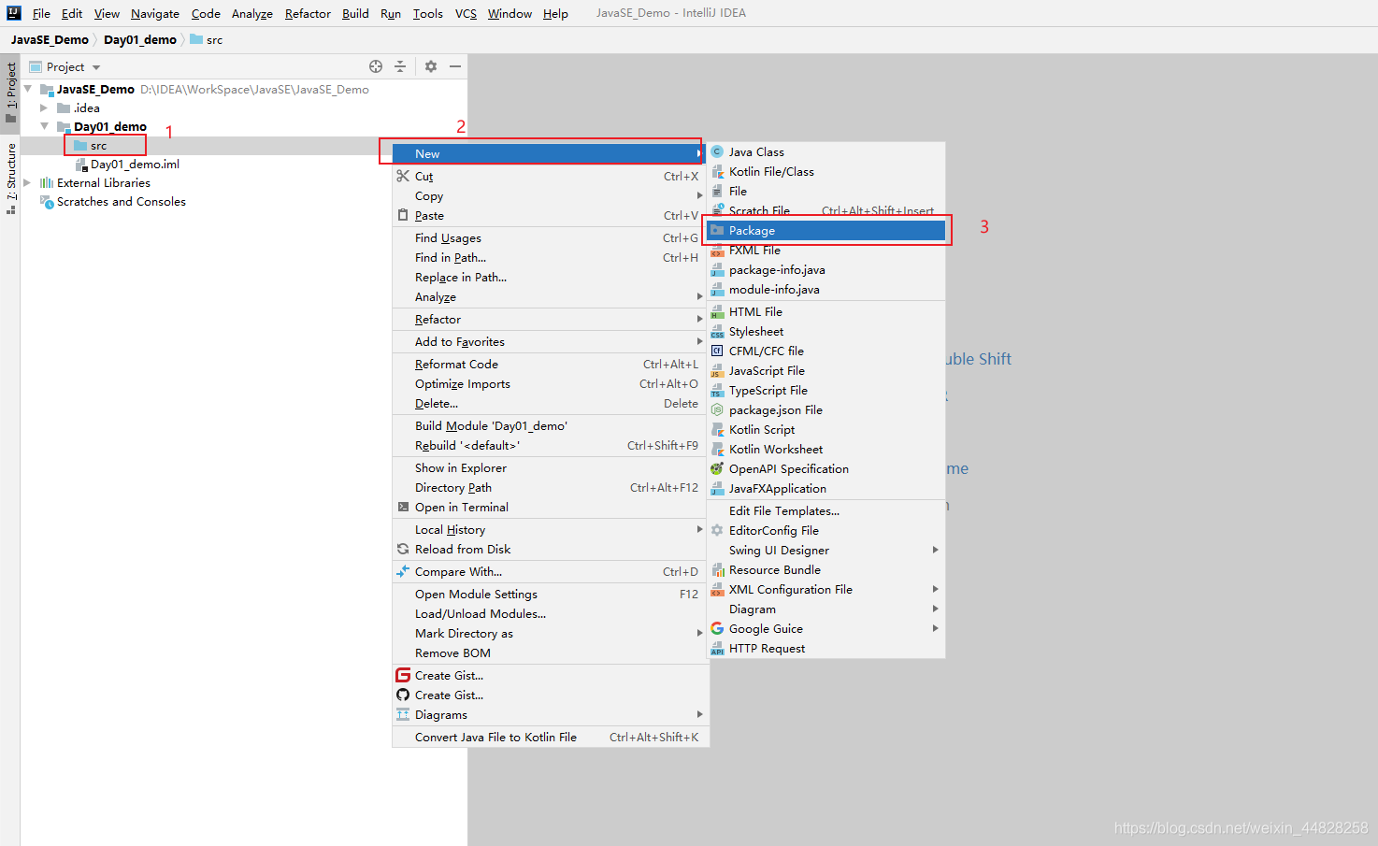The height and width of the screenshot is (846, 1378).
Task: Click the Cut scissors icon
Action: point(403,176)
